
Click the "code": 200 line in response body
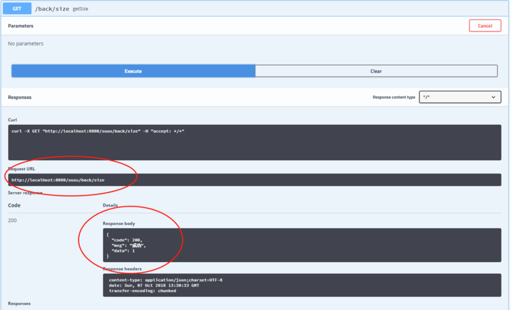click(x=126, y=240)
